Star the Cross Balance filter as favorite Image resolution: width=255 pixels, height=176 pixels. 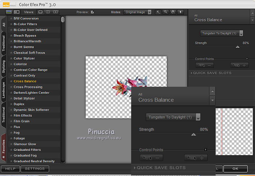tap(11, 81)
